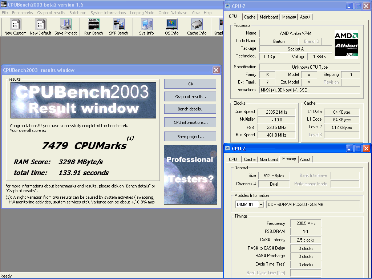Click the upper CPU-Z window title icon

[x=227, y=6]
